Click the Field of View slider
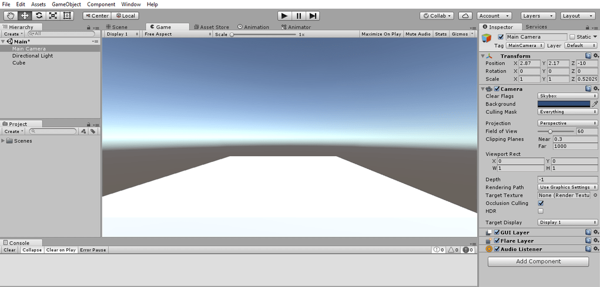Image resolution: width=600 pixels, height=287 pixels. tap(555, 131)
